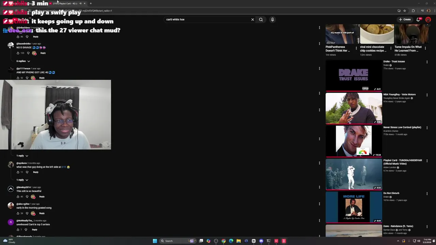This screenshot has height=245, width=436.
Task: Like the 'unreleased Carti is top 5' comment
Action: (18, 230)
